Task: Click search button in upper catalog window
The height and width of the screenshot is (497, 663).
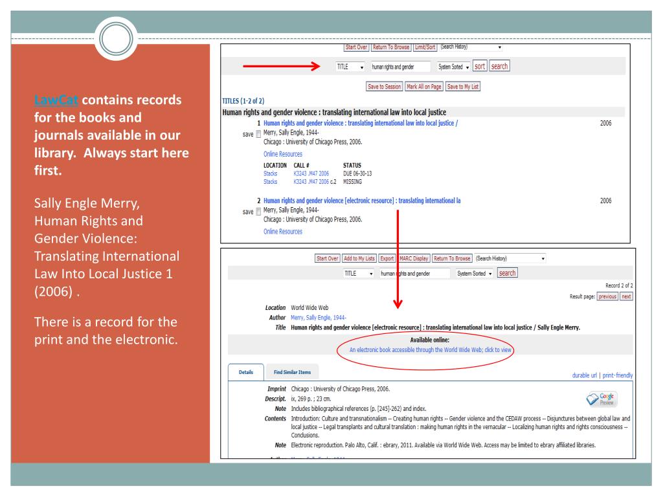Action: tap(499, 67)
